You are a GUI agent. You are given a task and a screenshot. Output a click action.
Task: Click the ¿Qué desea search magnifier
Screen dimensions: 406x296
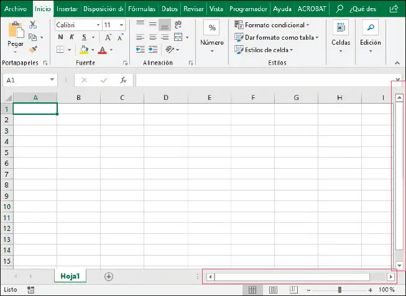point(339,9)
